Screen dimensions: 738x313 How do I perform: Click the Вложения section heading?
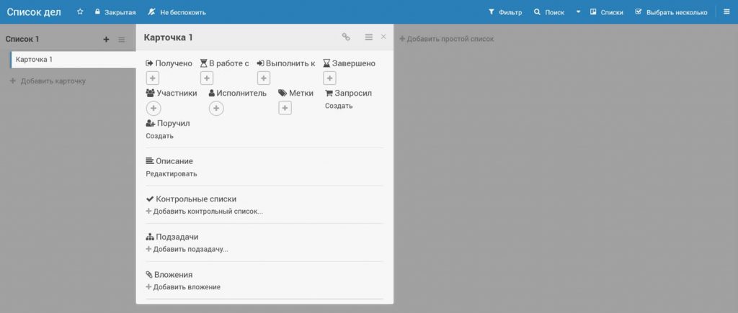(169, 274)
